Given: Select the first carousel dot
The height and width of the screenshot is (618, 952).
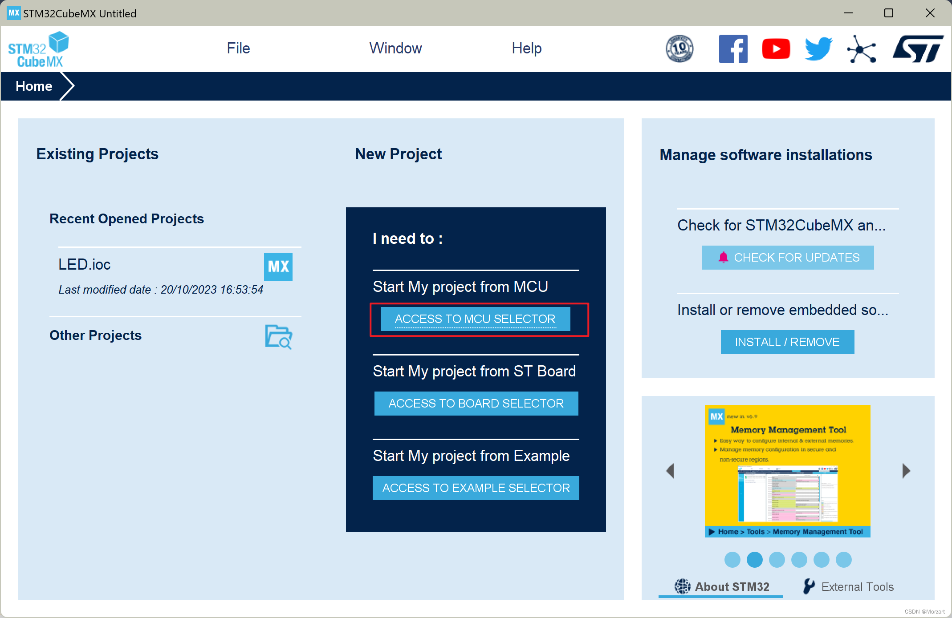Looking at the screenshot, I should point(732,560).
